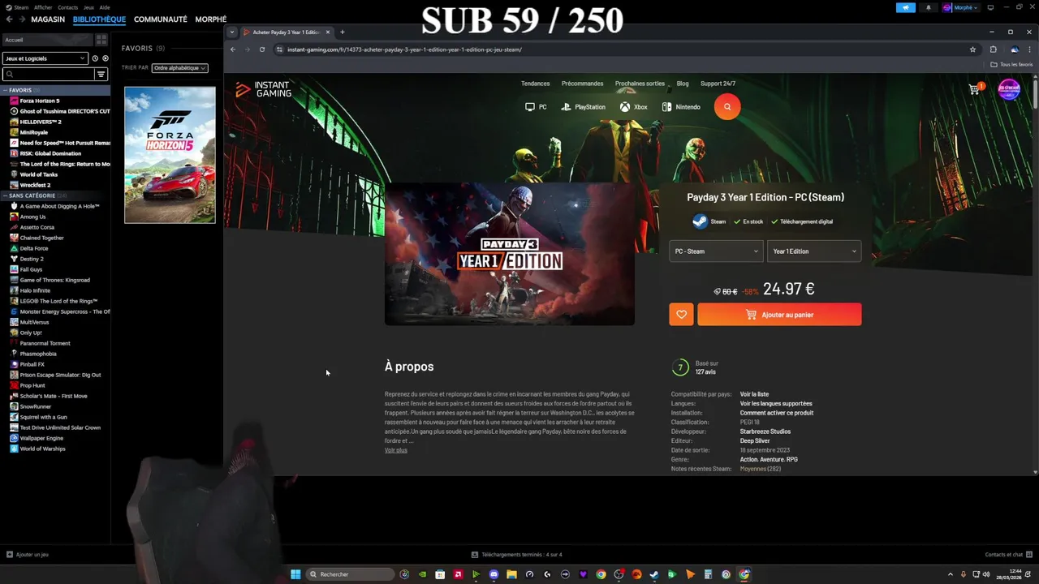Open the Ordre alphabétique sort dropdown
Viewport: 1039px width, 584px height.
(180, 68)
